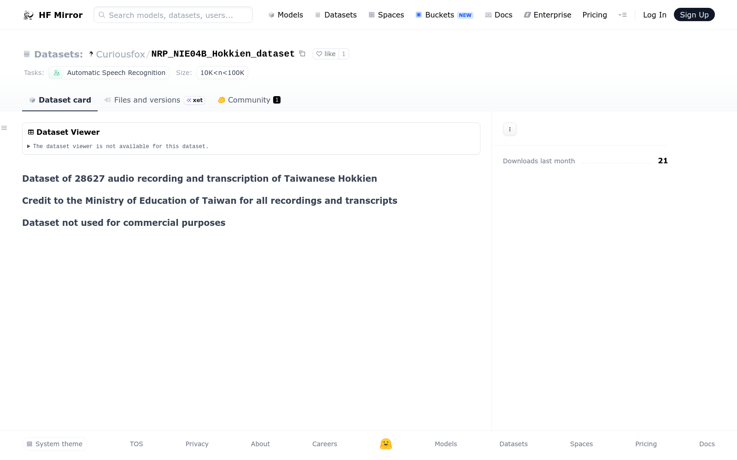737x460 pixels.
Task: Open the Buckets navigation link
Action: point(445,15)
